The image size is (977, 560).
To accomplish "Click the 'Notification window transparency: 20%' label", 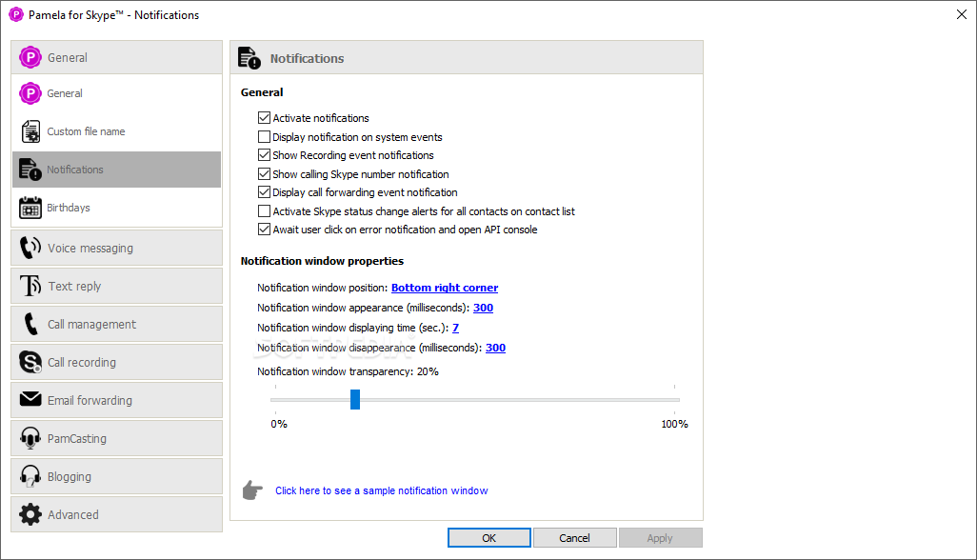I will 348,371.
